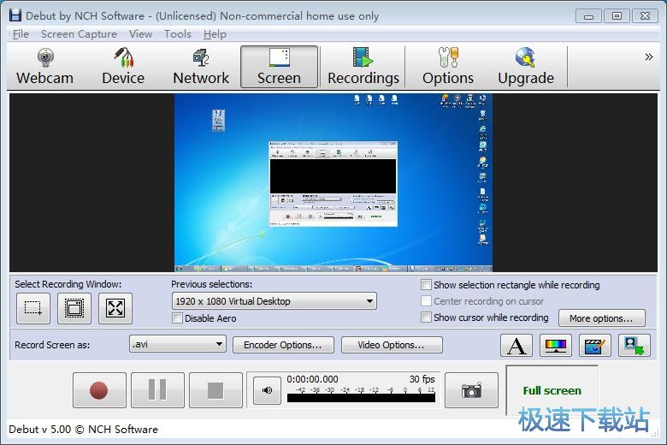Start recording with the red button
Screen dimensions: 667x445
point(99,390)
